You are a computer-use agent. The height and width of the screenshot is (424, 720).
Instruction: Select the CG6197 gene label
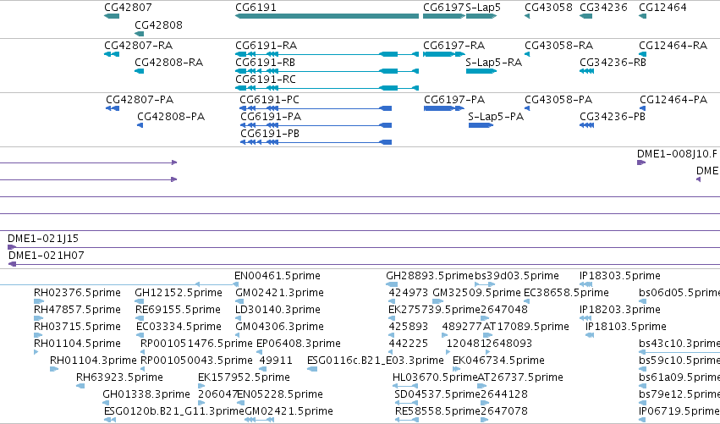tap(443, 8)
